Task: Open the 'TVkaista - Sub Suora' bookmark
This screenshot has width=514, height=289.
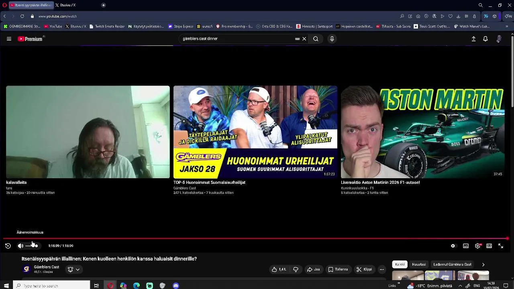Action: [393, 26]
